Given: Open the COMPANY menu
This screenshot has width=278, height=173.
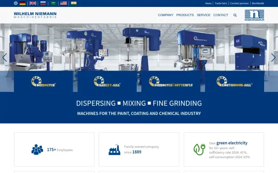Looking at the screenshot, I should [165, 15].
